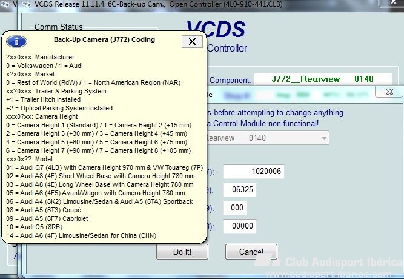
Task: Click the Camera Height 7 (+90 mm) line
Action: (98, 151)
